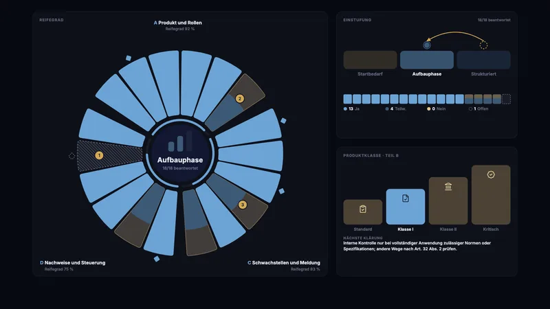
Task: Click the institution building icon on Klasse II bar
Action: (448, 186)
